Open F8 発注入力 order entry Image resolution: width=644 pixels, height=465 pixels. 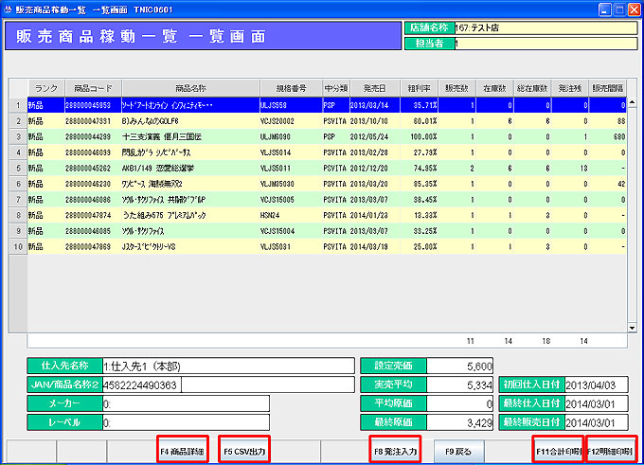point(395,451)
